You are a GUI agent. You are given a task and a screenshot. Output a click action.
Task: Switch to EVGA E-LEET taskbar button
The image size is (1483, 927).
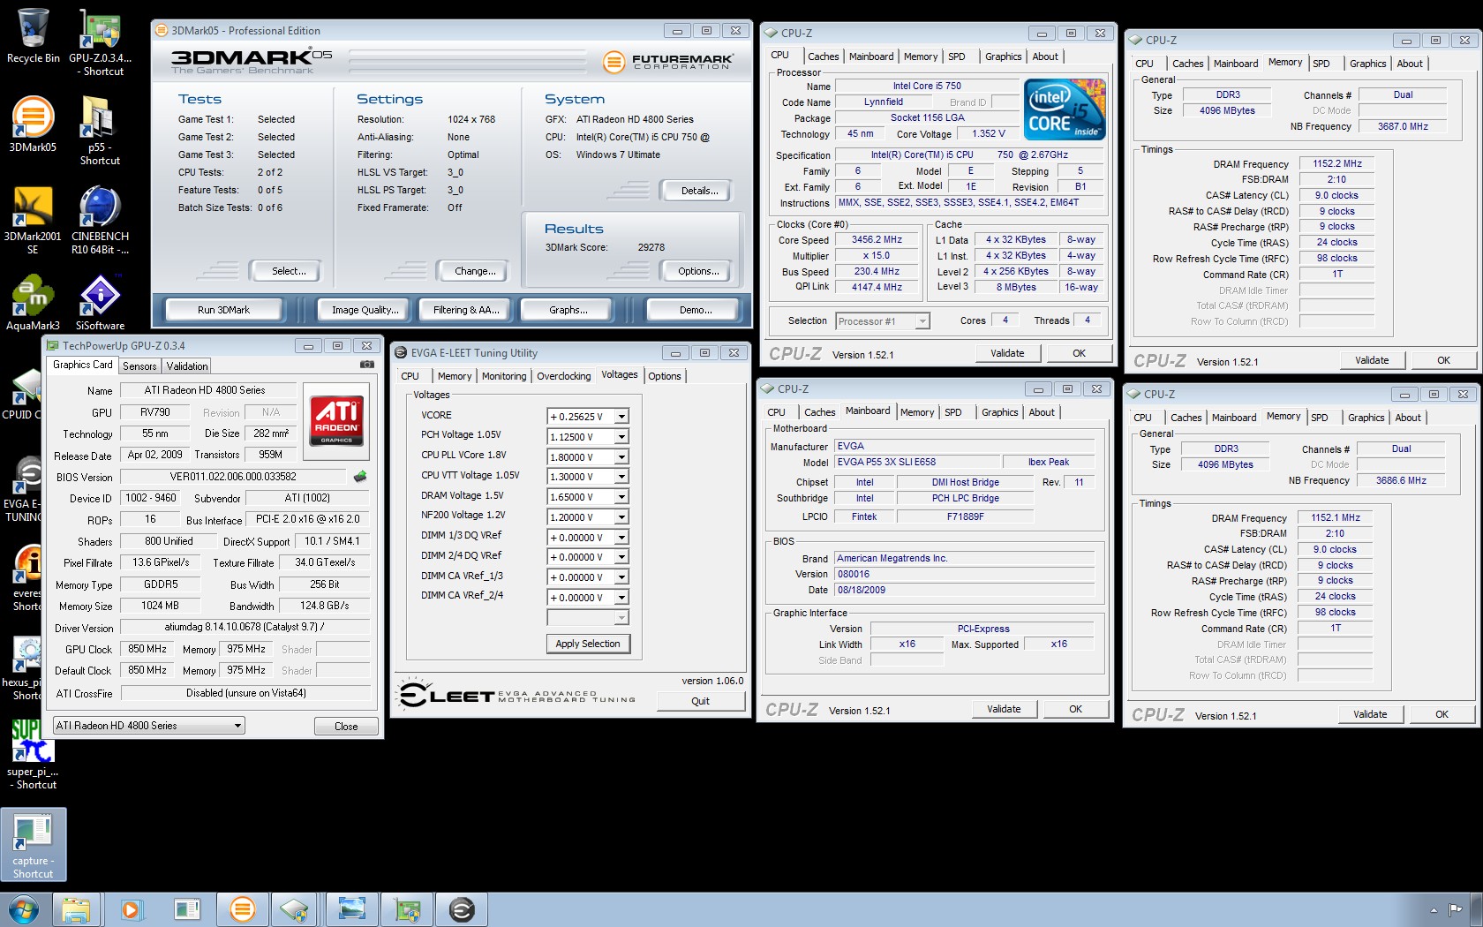click(461, 909)
